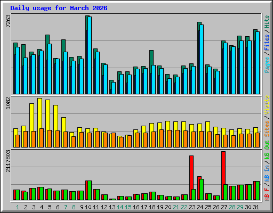Viewport: 273px width, 213px height.
Task: Select green day "8" on the x-axis
Action: tap(74, 207)
